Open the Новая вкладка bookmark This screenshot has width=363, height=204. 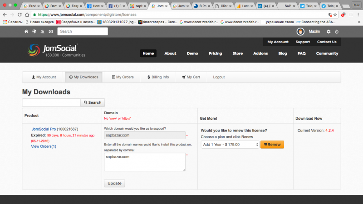tap(39, 22)
